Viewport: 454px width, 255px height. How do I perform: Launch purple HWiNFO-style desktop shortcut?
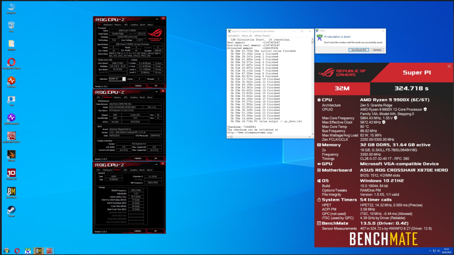(x=11, y=119)
